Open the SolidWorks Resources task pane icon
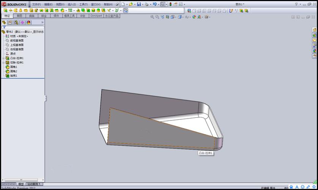Viewport: 318px width, 190px height. click(x=314, y=30)
